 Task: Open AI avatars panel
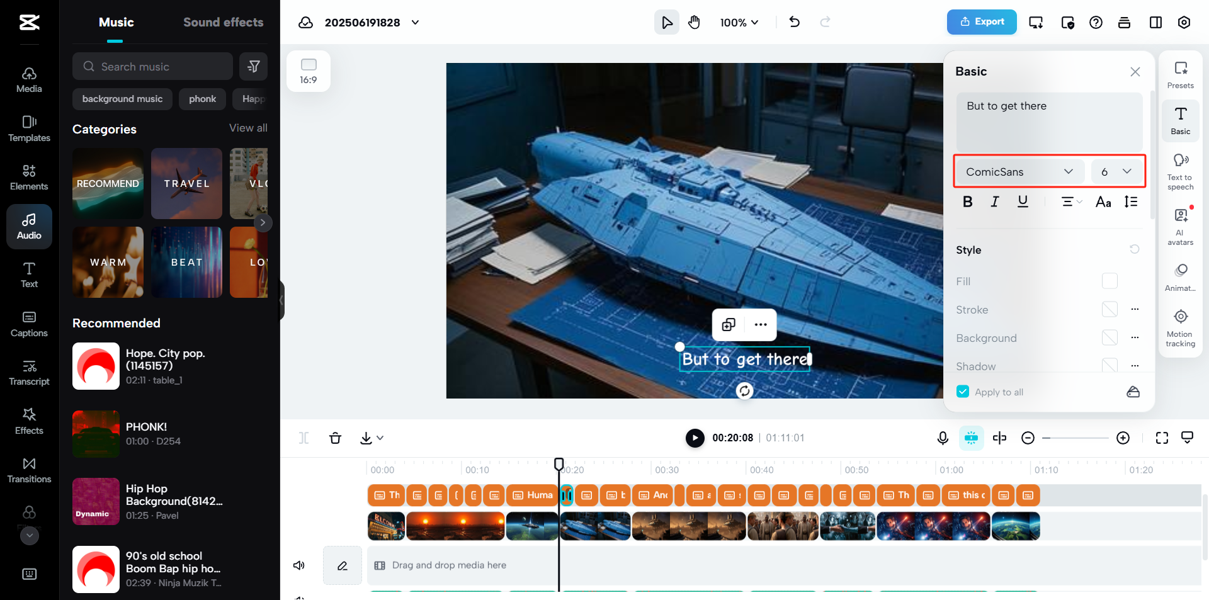coord(1180,227)
